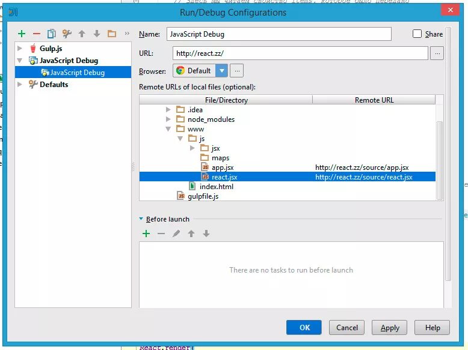
Task: Click the file table vertical scrollbar
Action: click(439, 160)
